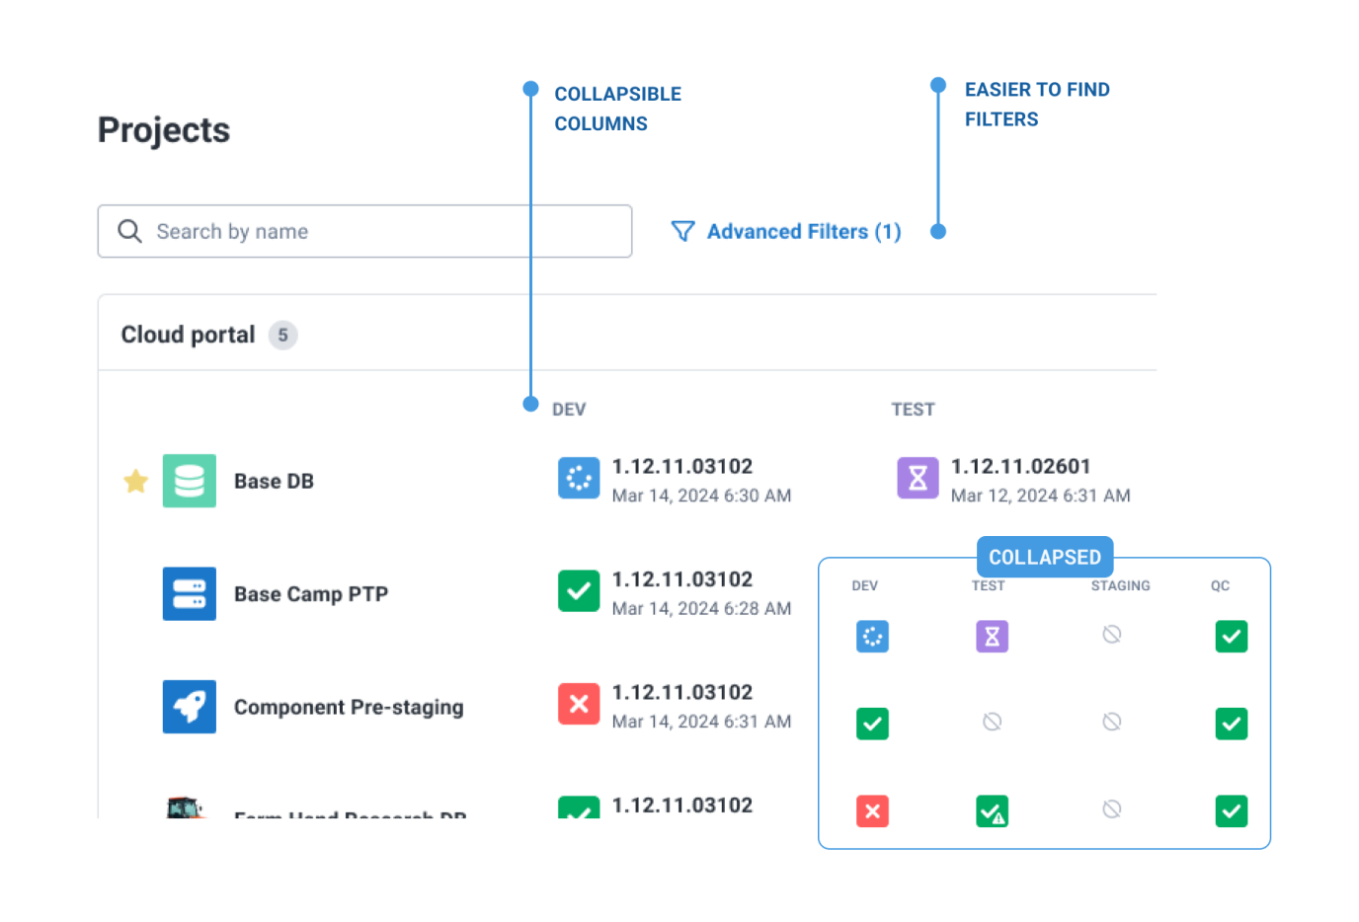Viewport: 1359px width, 922px height.
Task: Open the Component Pre-staging project
Action: (348, 707)
